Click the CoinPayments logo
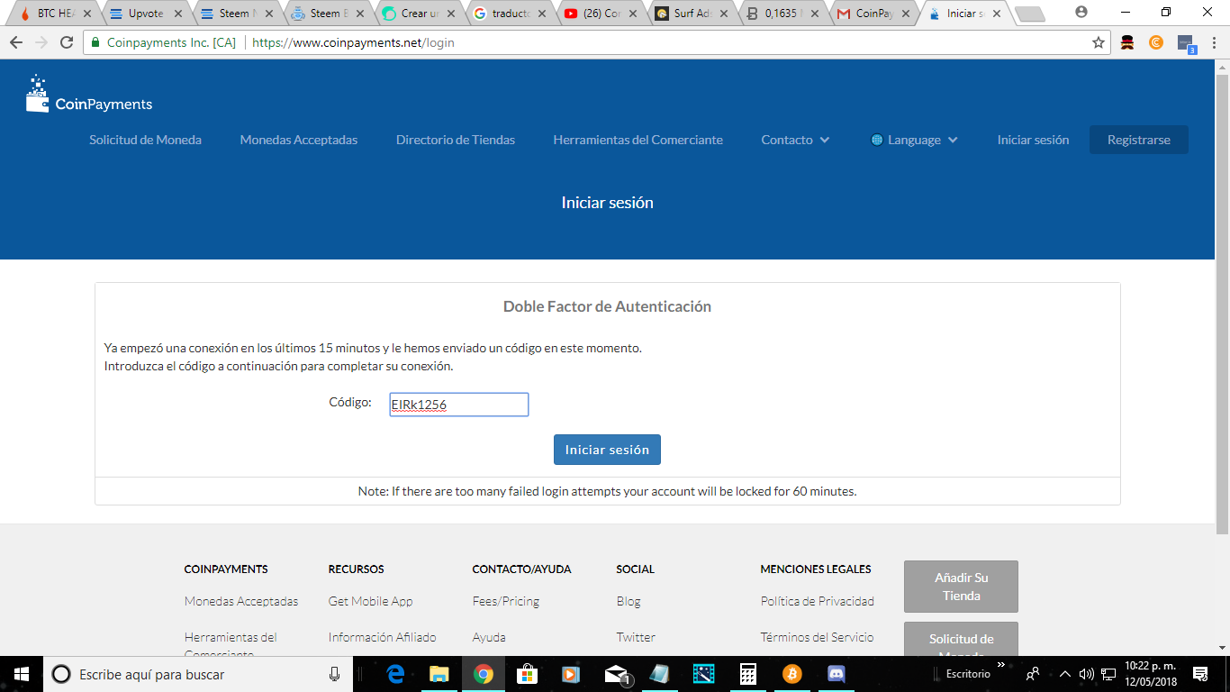The image size is (1230, 692). coord(89,95)
